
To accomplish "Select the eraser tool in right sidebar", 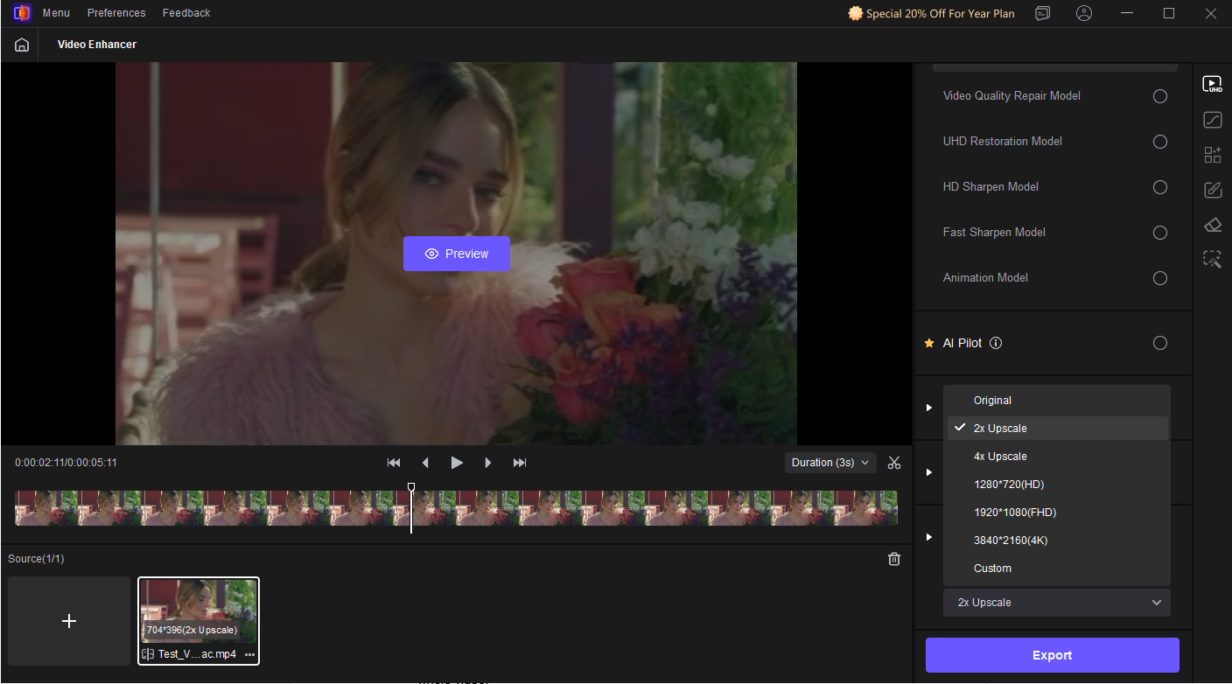I will point(1212,225).
